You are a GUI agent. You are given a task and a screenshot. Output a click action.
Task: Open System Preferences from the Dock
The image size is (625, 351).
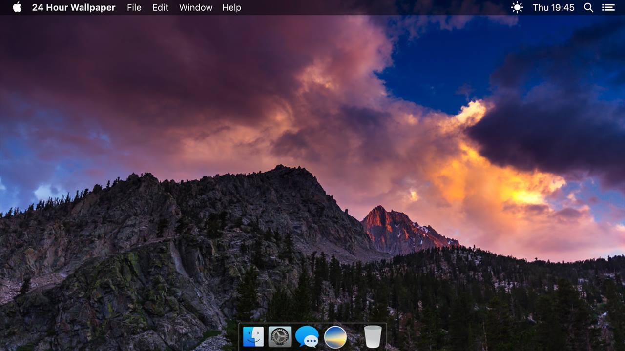pyautogui.click(x=280, y=337)
